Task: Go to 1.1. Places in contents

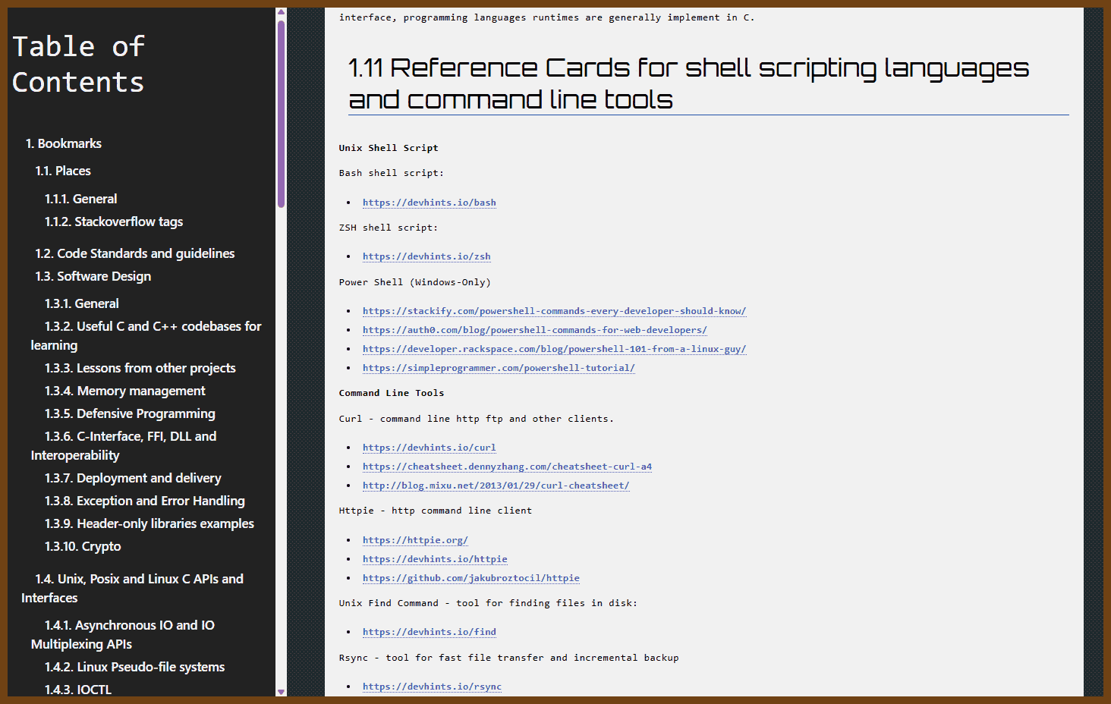Action: (63, 171)
